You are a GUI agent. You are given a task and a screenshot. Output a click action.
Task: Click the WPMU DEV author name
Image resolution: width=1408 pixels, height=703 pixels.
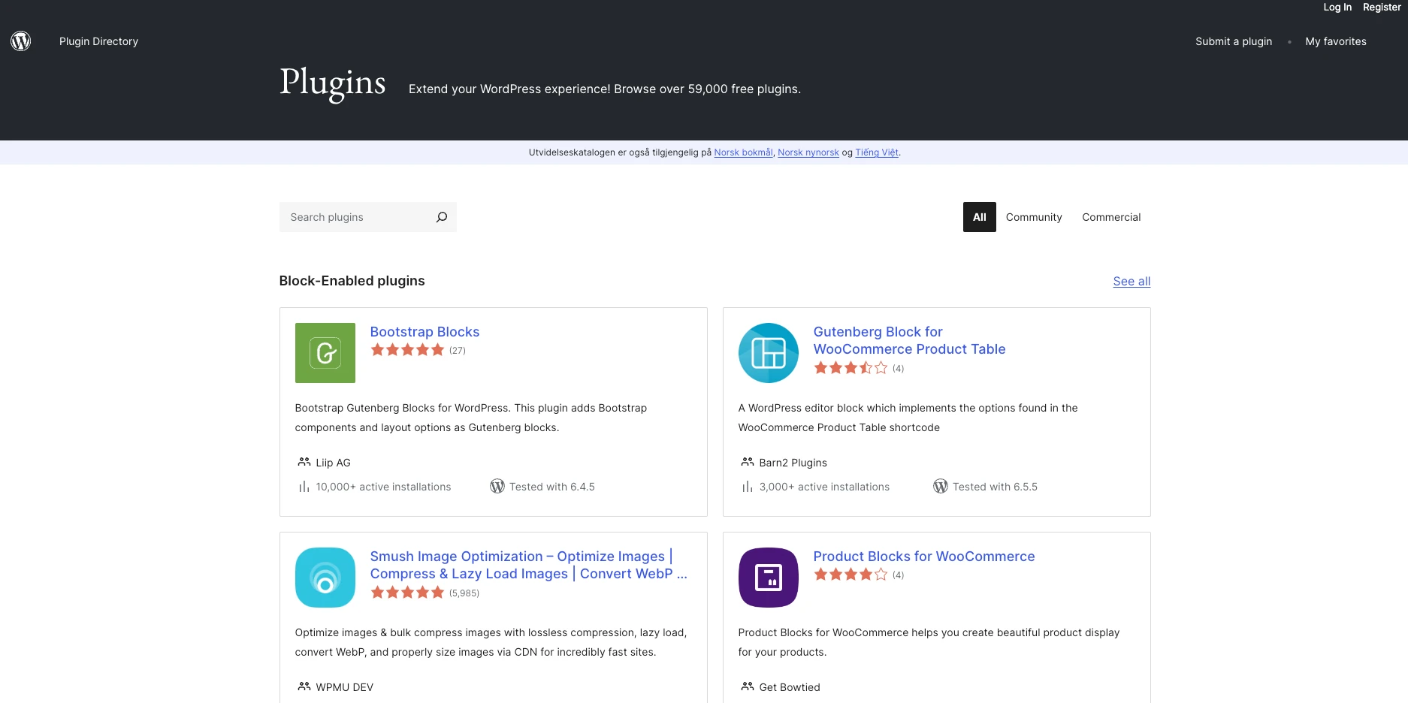point(344,687)
